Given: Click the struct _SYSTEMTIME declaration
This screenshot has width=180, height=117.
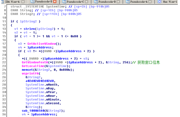Looking at the screenshot, I should pyautogui.click(x=39, y=7).
